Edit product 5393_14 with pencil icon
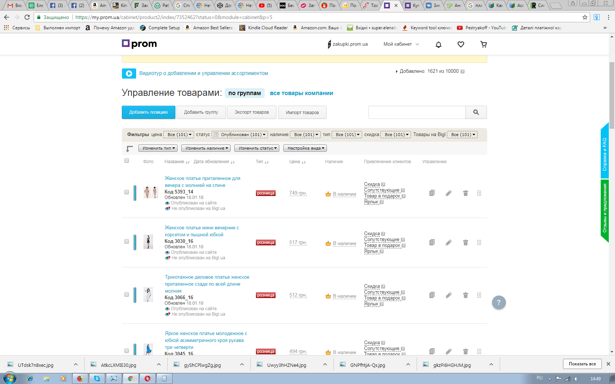The width and height of the screenshot is (615, 384). tap(448, 193)
